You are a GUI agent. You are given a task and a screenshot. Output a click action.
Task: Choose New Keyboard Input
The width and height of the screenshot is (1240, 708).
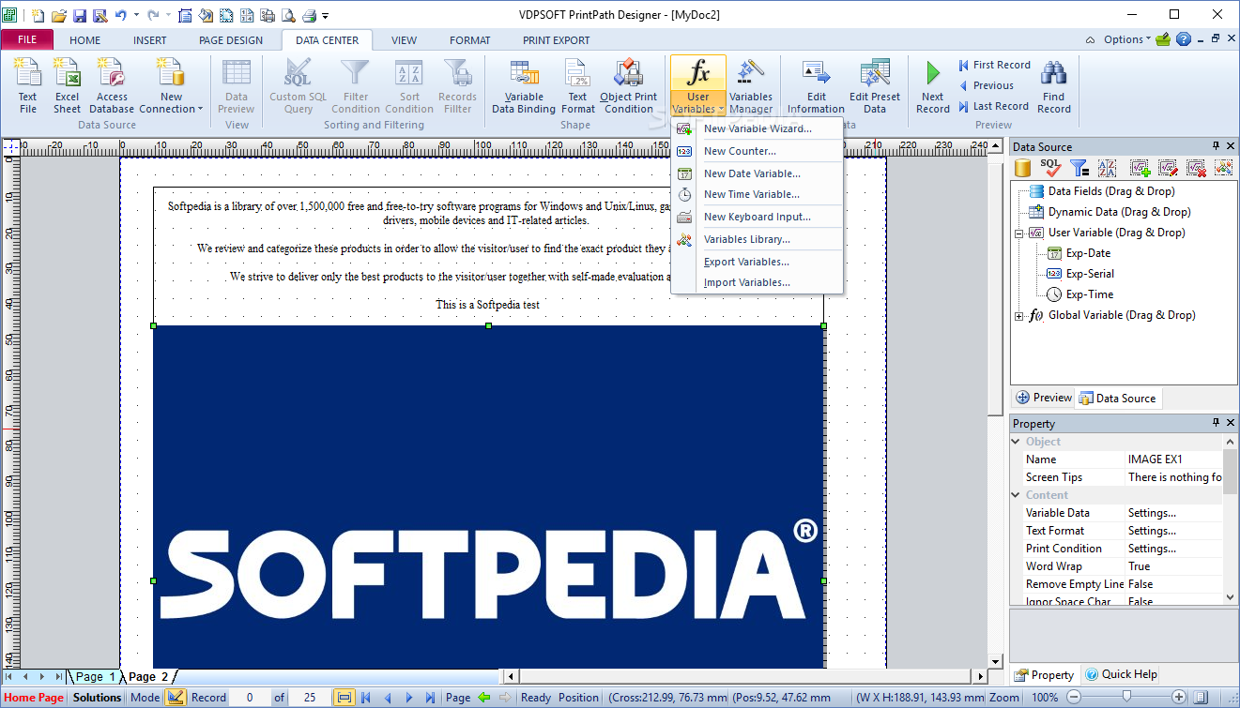click(x=758, y=217)
